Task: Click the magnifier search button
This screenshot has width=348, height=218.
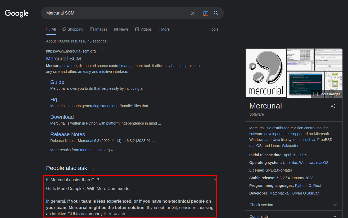Action: click(216, 13)
